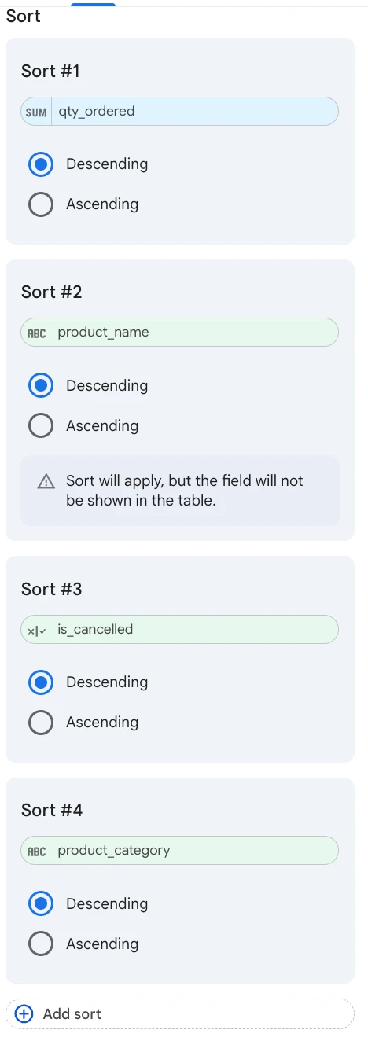The width and height of the screenshot is (368, 1041).
Task: Select Ascending for Sort #2
Action: pos(41,426)
